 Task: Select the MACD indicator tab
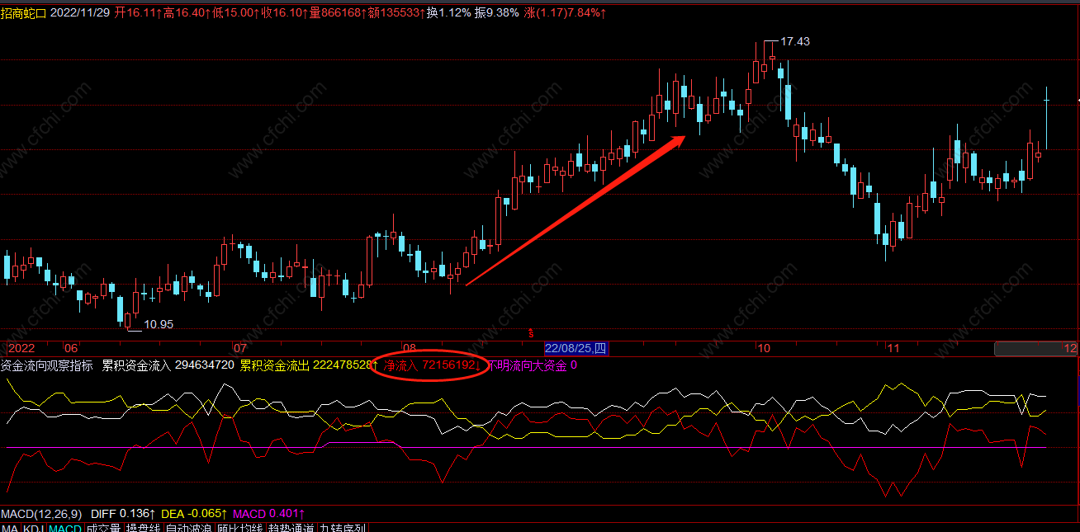(65, 528)
